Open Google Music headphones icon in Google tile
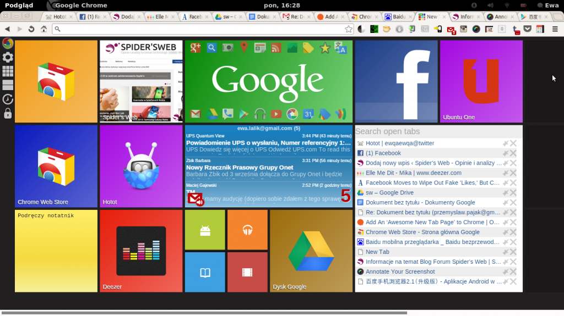Viewport: 564px width, 316px height. click(x=260, y=114)
